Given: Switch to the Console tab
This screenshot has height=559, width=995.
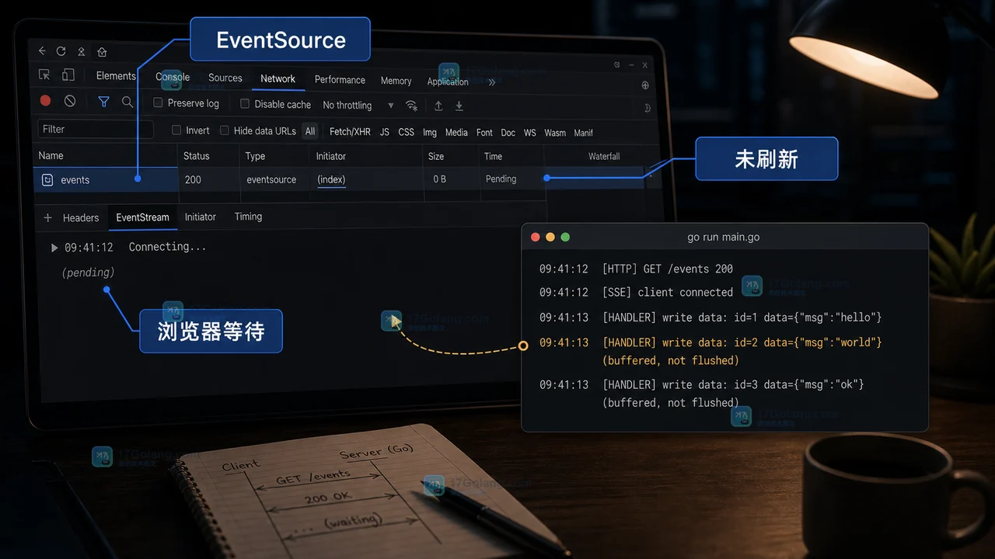Looking at the screenshot, I should (173, 77).
